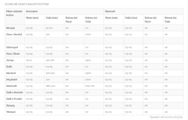
Task: Click the Updated timestamp below the table
Action: [166, 117]
